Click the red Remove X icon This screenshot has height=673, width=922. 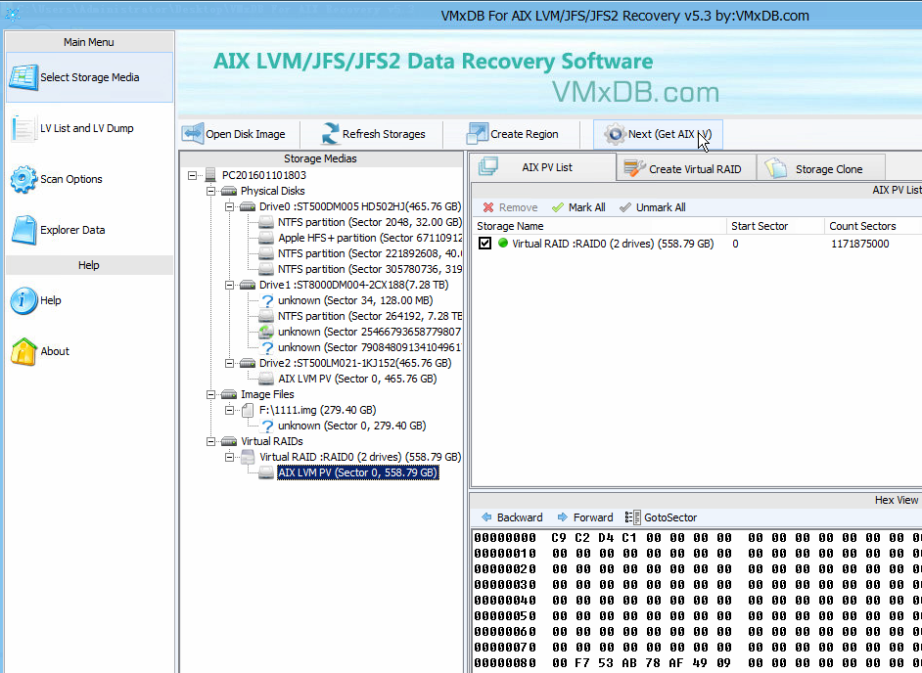pyautogui.click(x=488, y=207)
